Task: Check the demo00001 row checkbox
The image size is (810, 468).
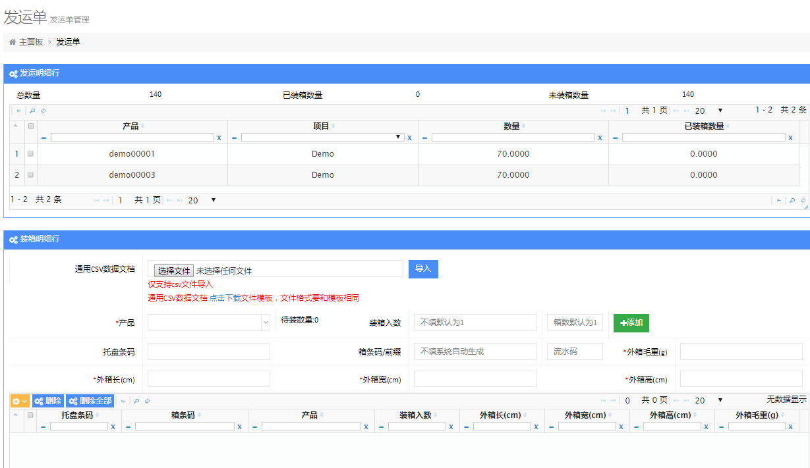Action: (x=30, y=154)
